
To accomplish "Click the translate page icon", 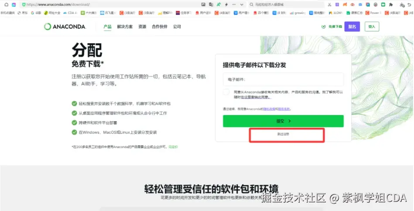I will (x=211, y=4).
